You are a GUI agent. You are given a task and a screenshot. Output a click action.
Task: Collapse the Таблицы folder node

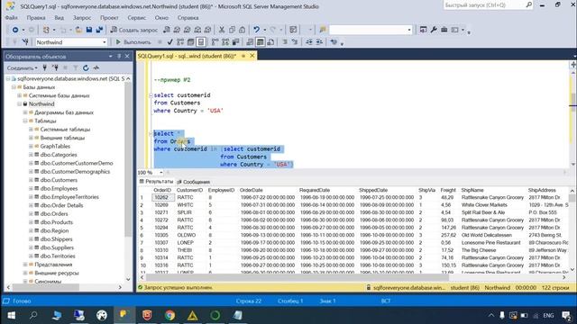(x=25, y=121)
